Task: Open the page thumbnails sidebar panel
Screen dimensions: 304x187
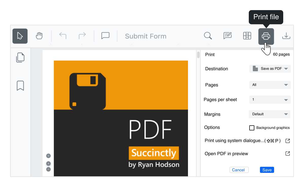Action: (20, 58)
